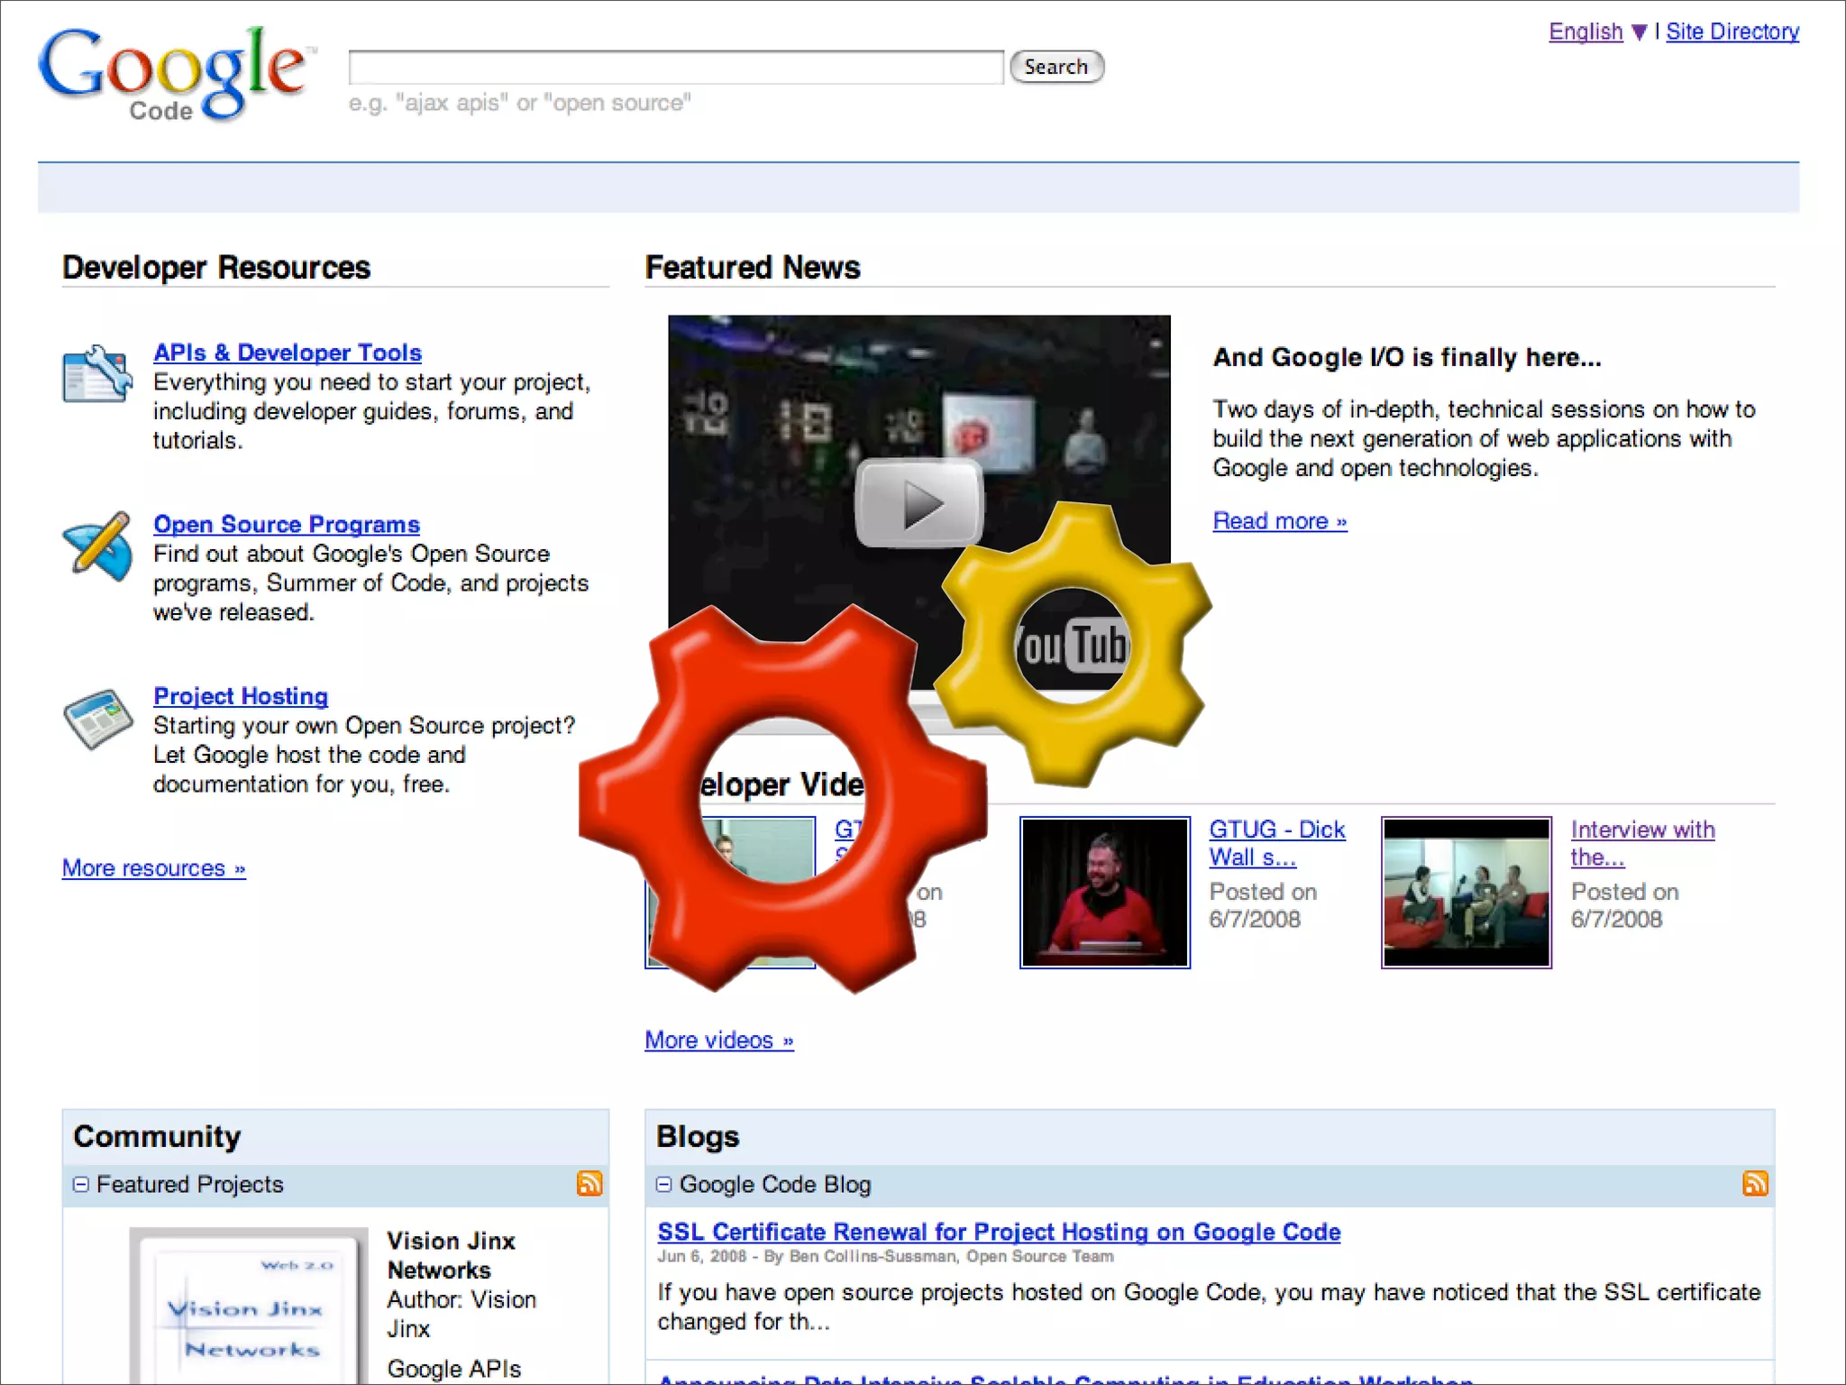1846x1385 pixels.
Task: Click the Vision Jinx Networks project title
Action: click(x=452, y=1255)
